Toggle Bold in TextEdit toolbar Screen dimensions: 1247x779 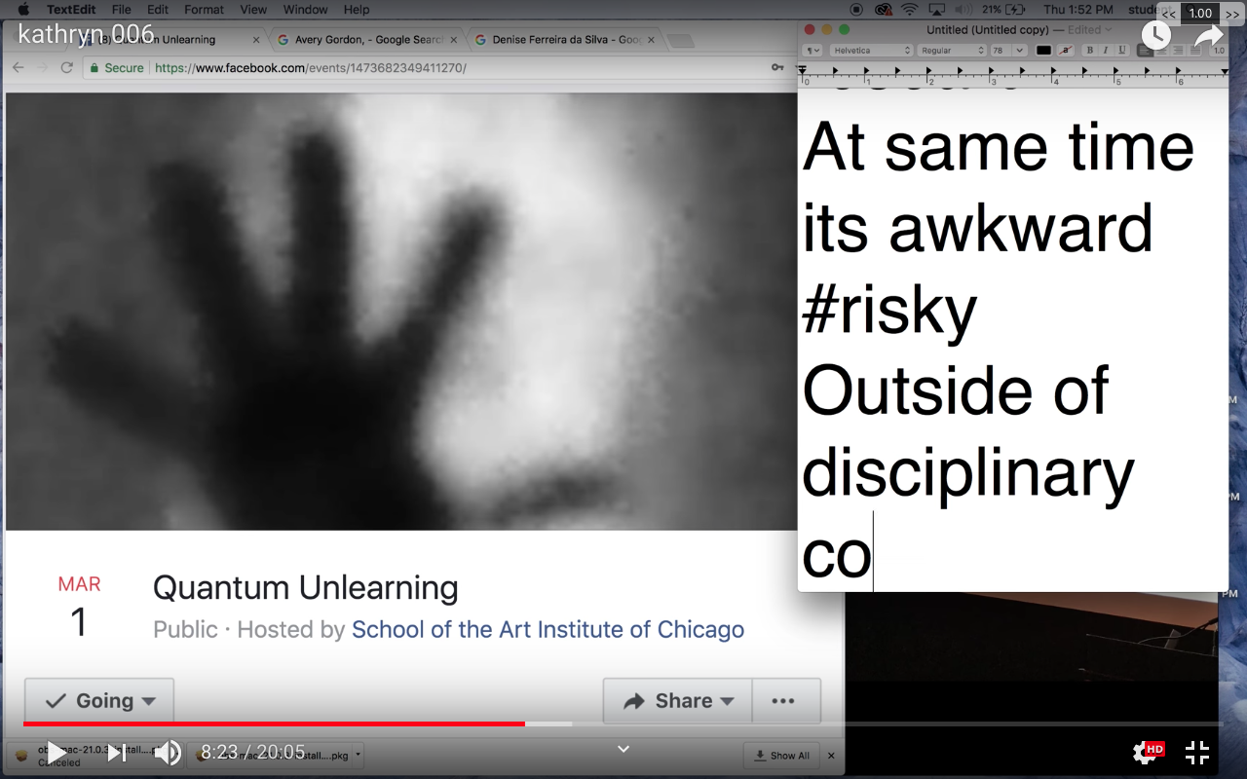coord(1089,50)
